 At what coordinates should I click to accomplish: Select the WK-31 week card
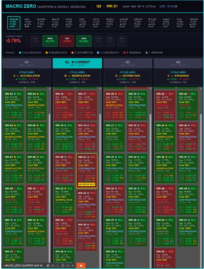pyautogui.click(x=115, y=137)
